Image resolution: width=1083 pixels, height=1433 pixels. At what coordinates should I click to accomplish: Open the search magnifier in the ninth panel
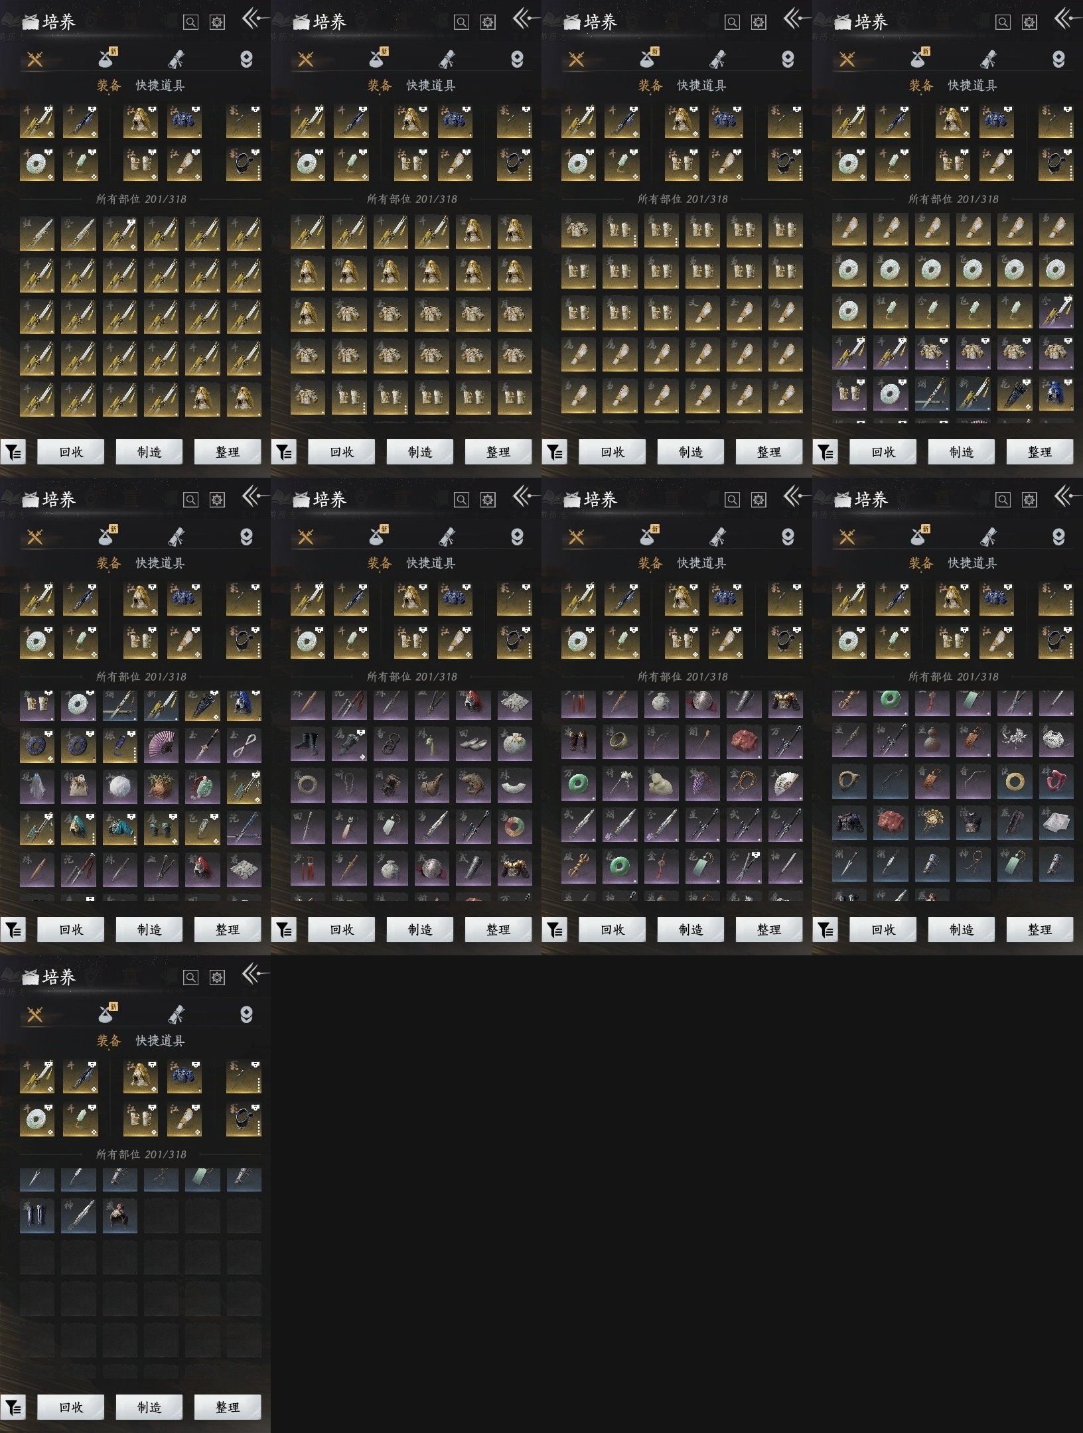[x=190, y=977]
